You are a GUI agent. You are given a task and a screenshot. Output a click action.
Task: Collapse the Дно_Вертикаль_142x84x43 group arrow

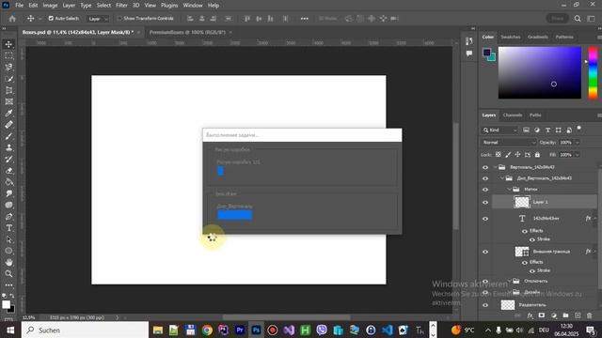[x=502, y=178]
